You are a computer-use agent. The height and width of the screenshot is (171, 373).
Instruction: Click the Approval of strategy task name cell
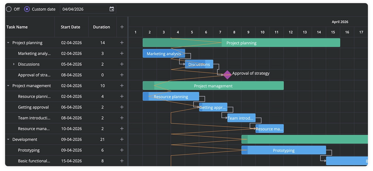click(30, 75)
